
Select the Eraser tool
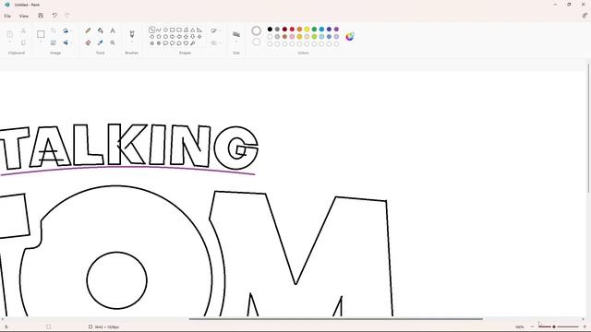(88, 42)
